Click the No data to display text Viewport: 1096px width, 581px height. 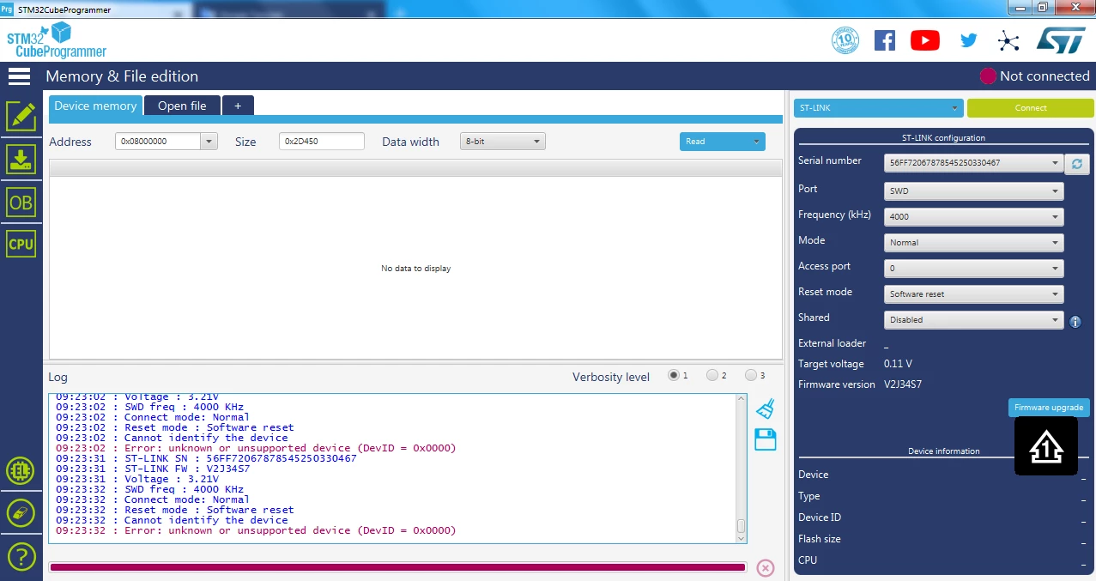pos(415,269)
